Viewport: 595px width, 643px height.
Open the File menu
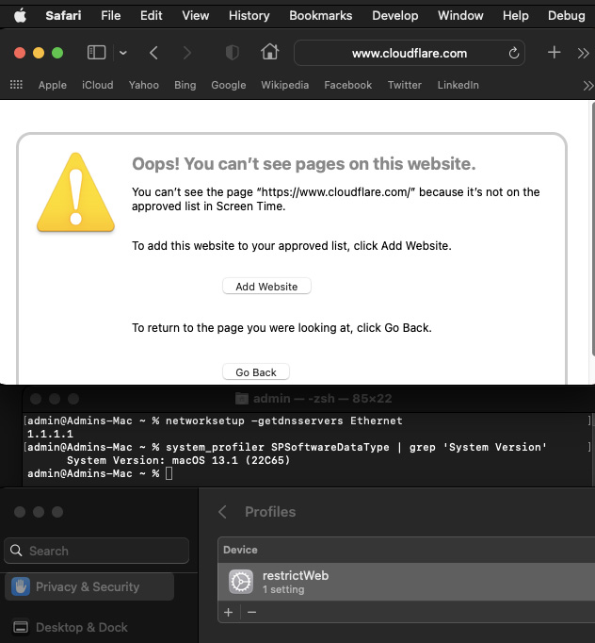(x=110, y=16)
